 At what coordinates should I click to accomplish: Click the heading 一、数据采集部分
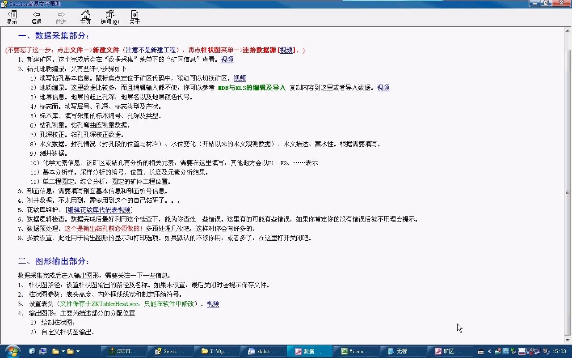tap(54, 36)
